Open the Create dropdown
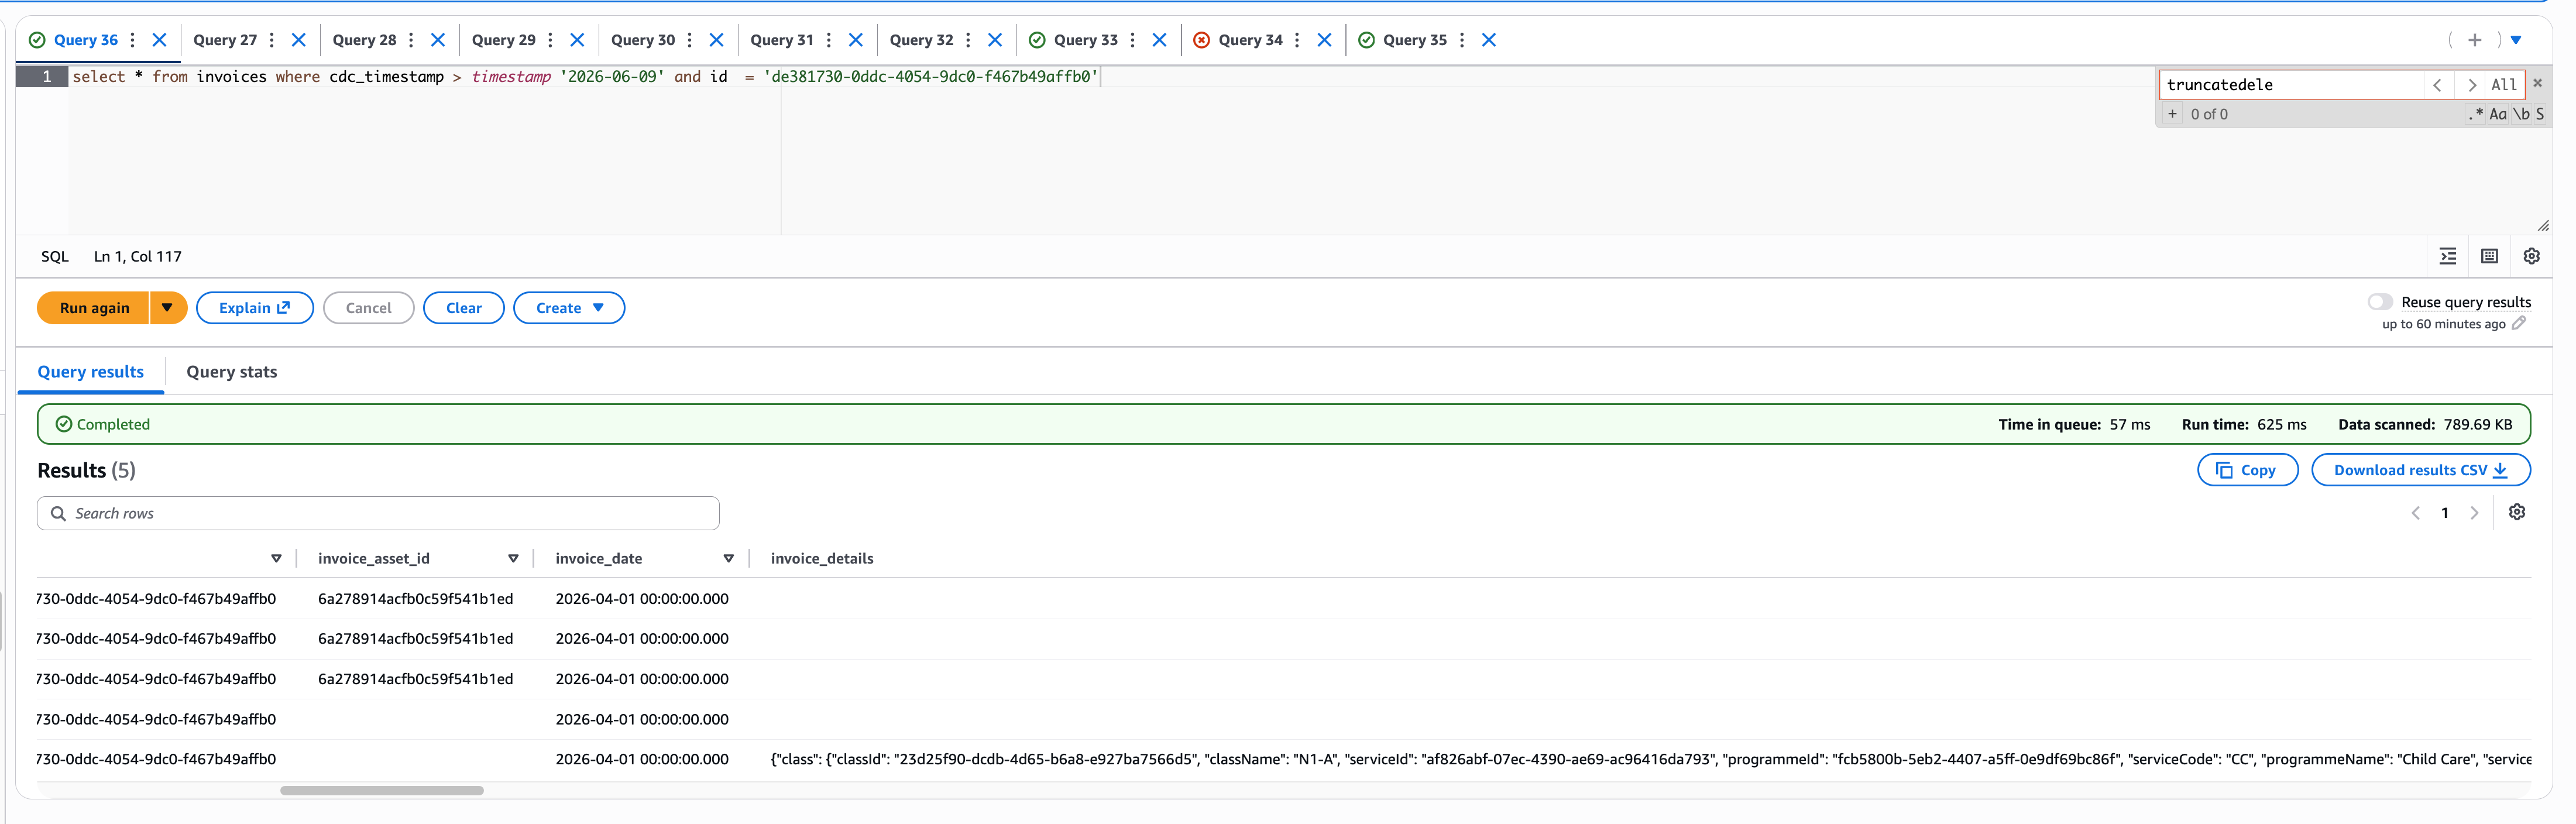The height and width of the screenshot is (824, 2576). (569, 308)
